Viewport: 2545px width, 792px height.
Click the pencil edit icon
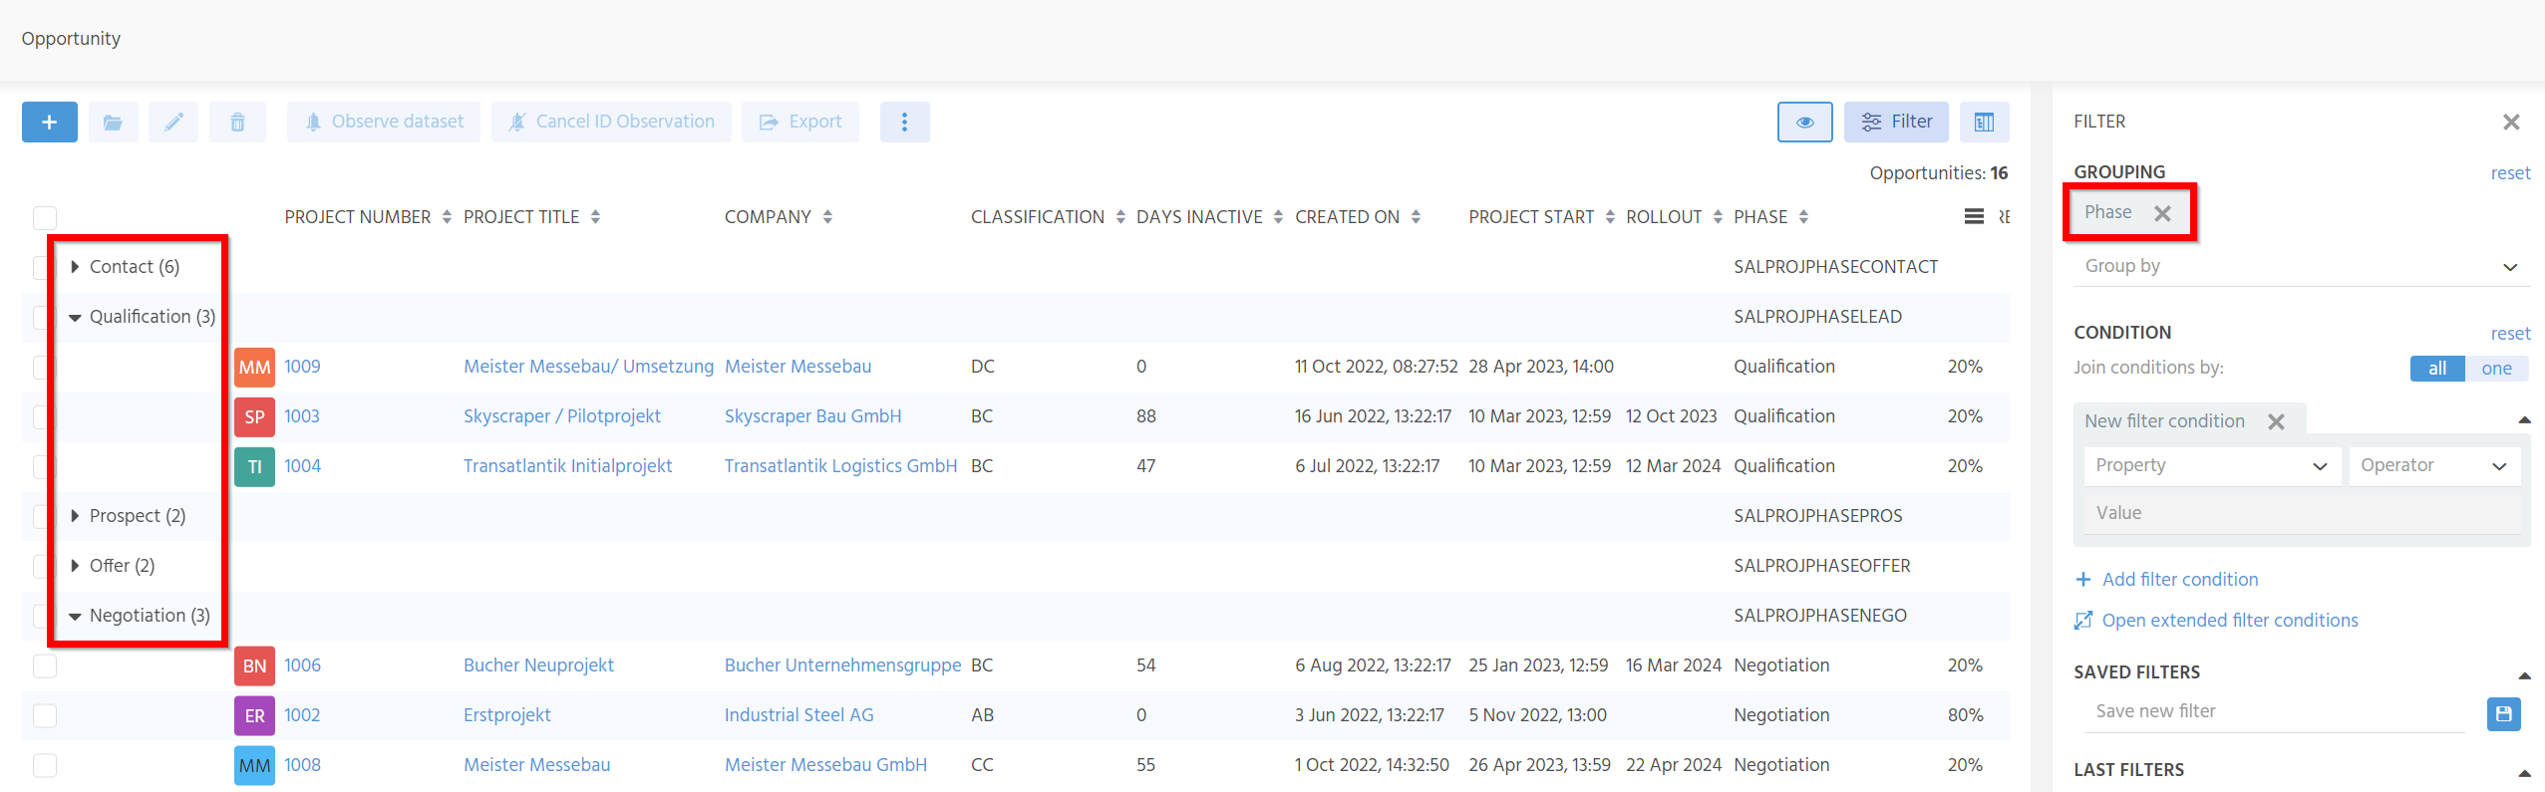pos(173,122)
